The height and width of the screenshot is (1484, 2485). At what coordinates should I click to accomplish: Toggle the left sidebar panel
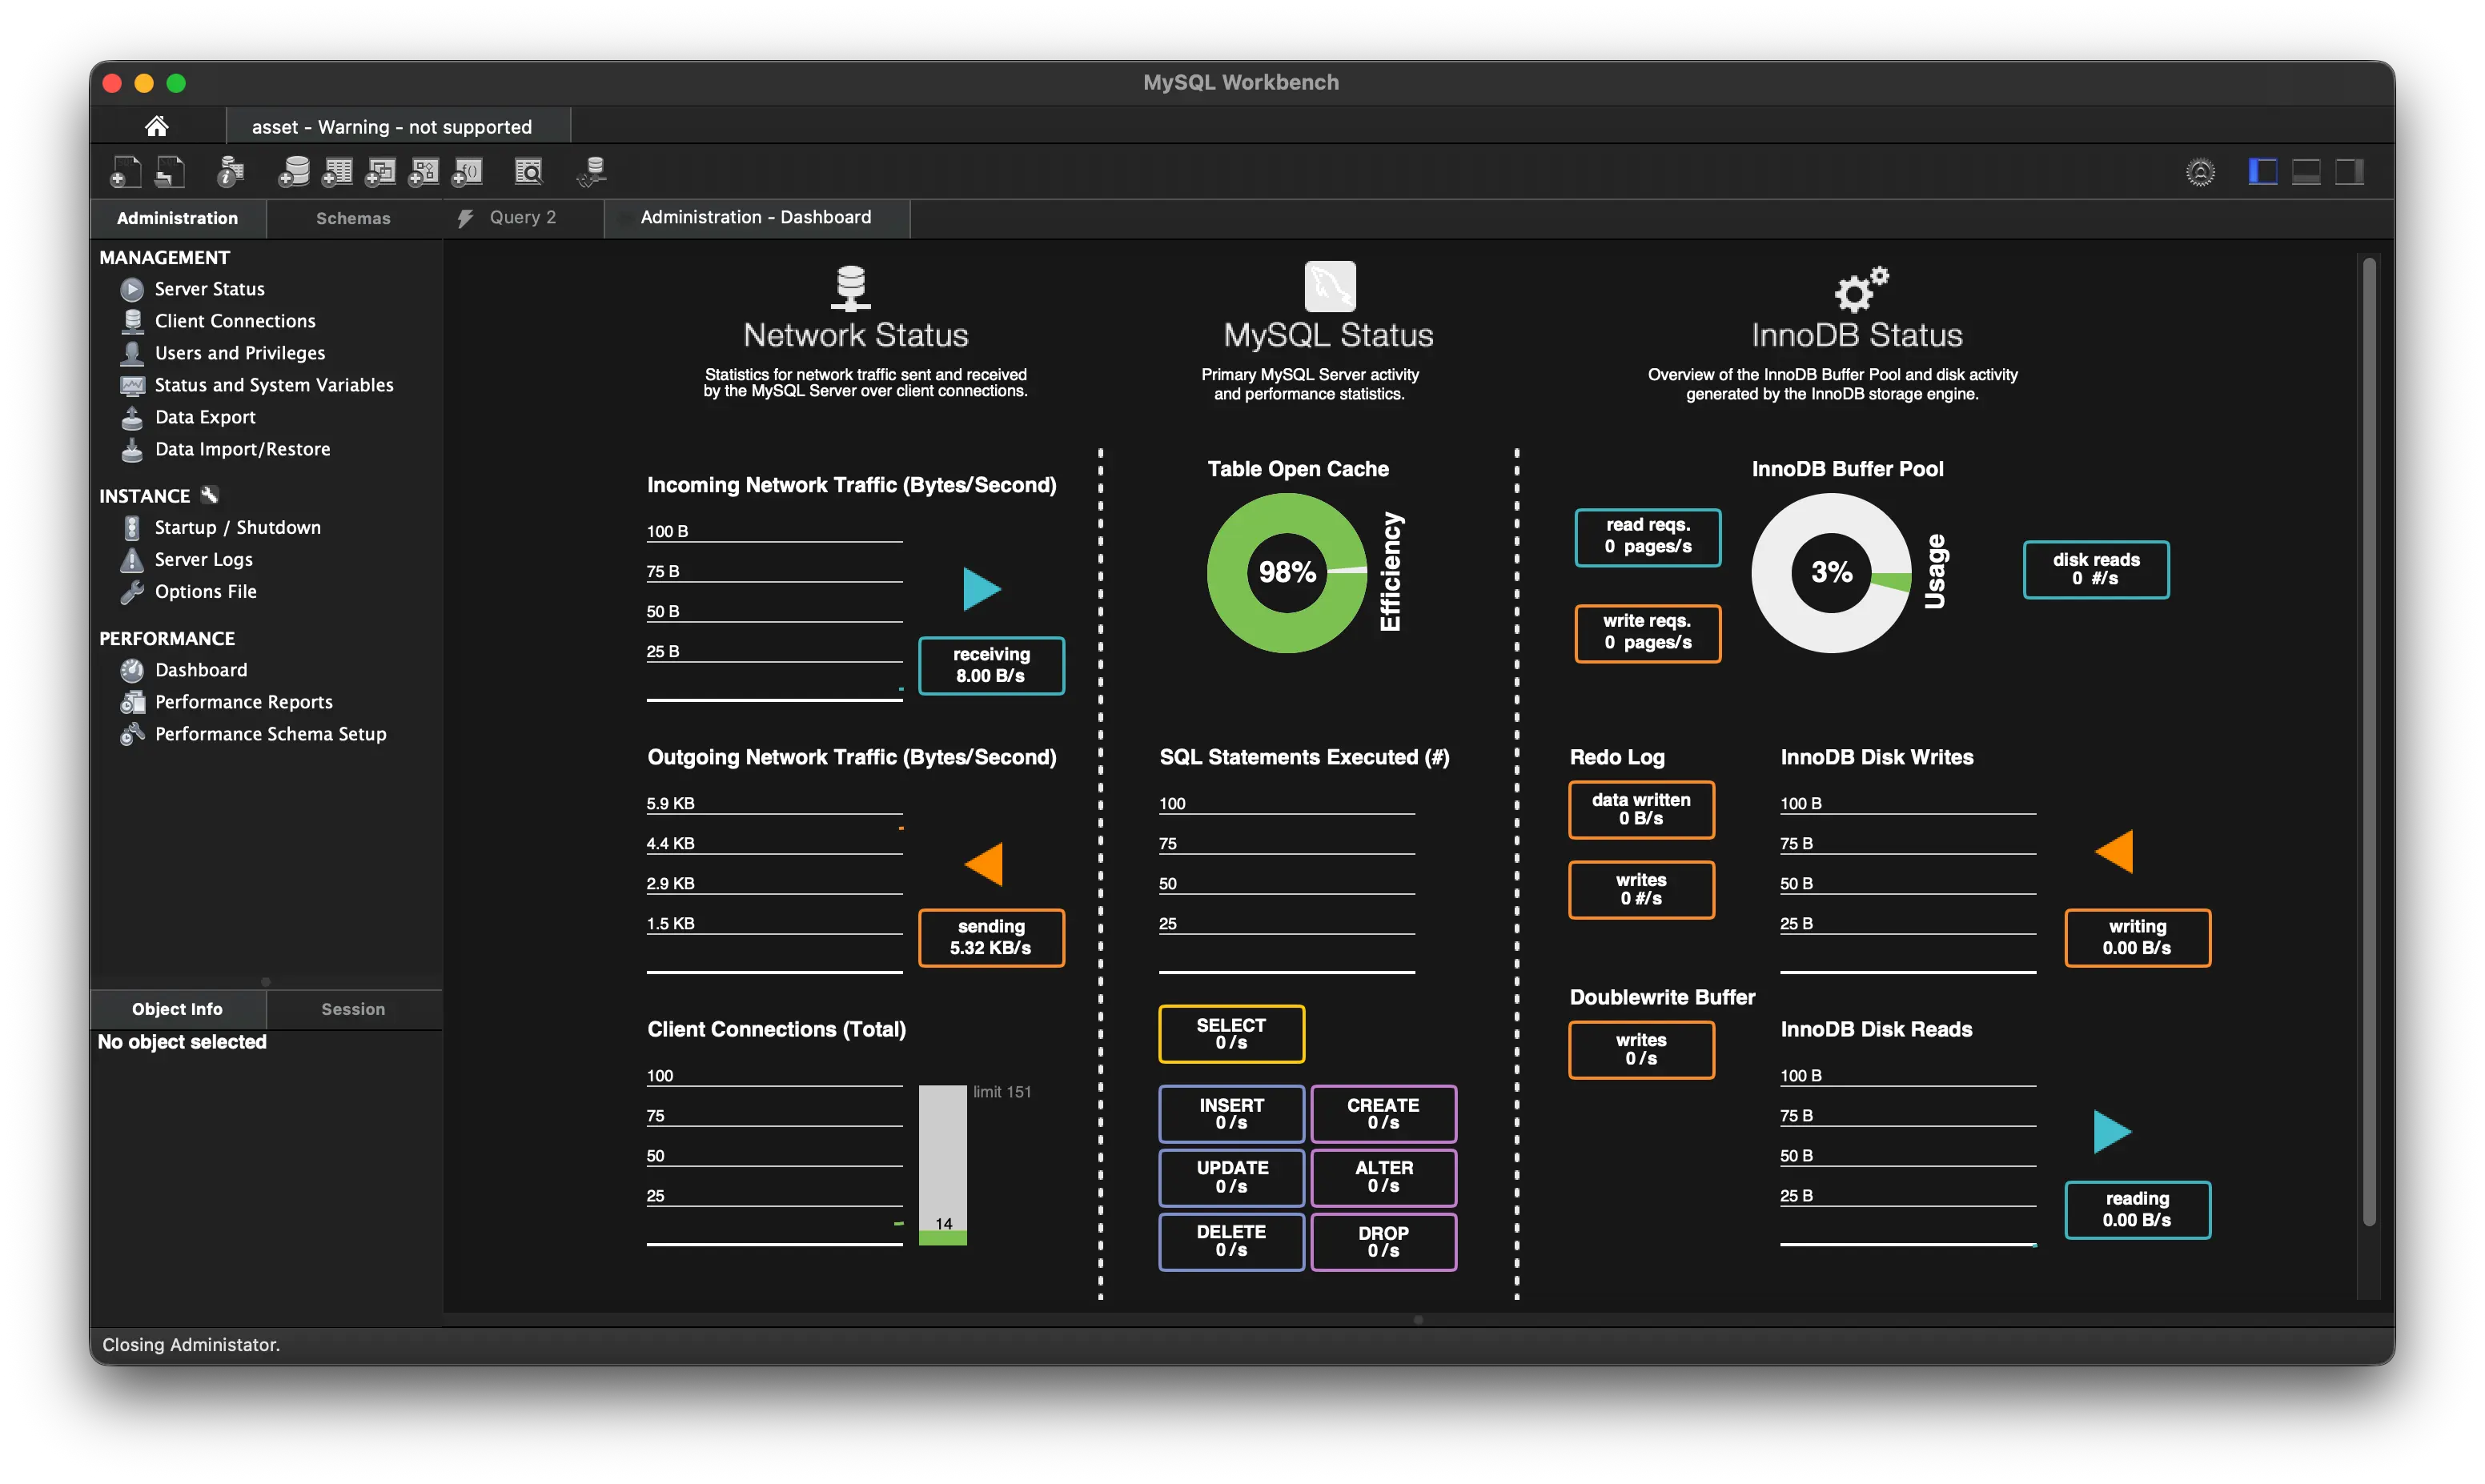tap(2262, 172)
